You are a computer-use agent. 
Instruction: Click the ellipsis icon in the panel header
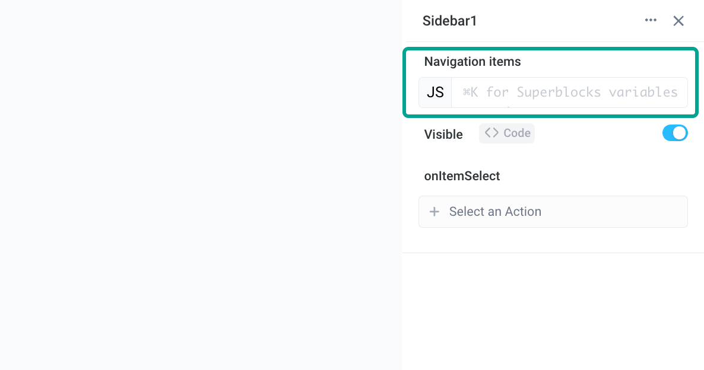[x=650, y=20]
